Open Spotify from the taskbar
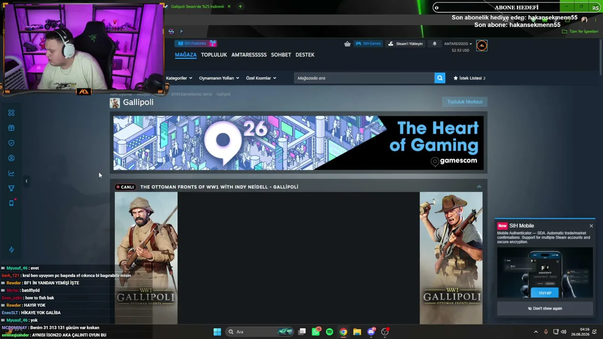Image resolution: width=603 pixels, height=339 pixels. [329, 332]
